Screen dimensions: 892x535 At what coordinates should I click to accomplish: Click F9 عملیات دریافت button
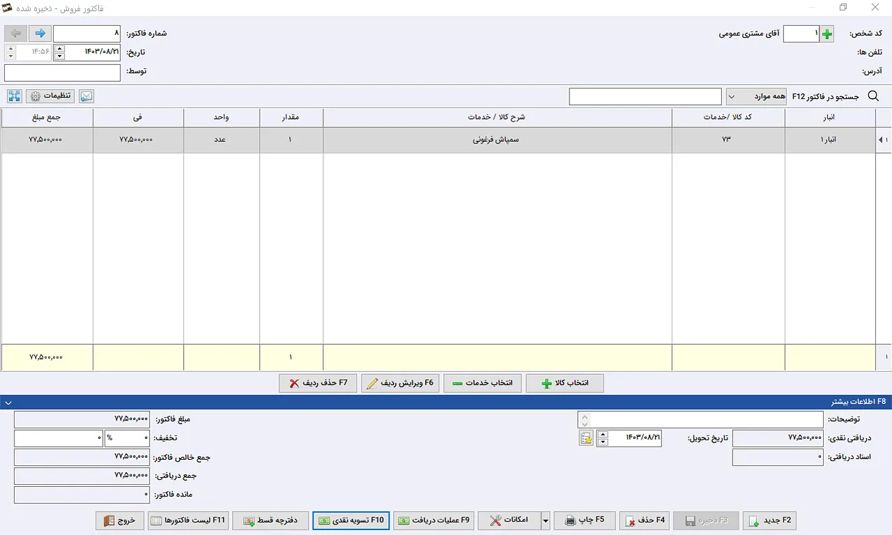pyautogui.click(x=433, y=520)
